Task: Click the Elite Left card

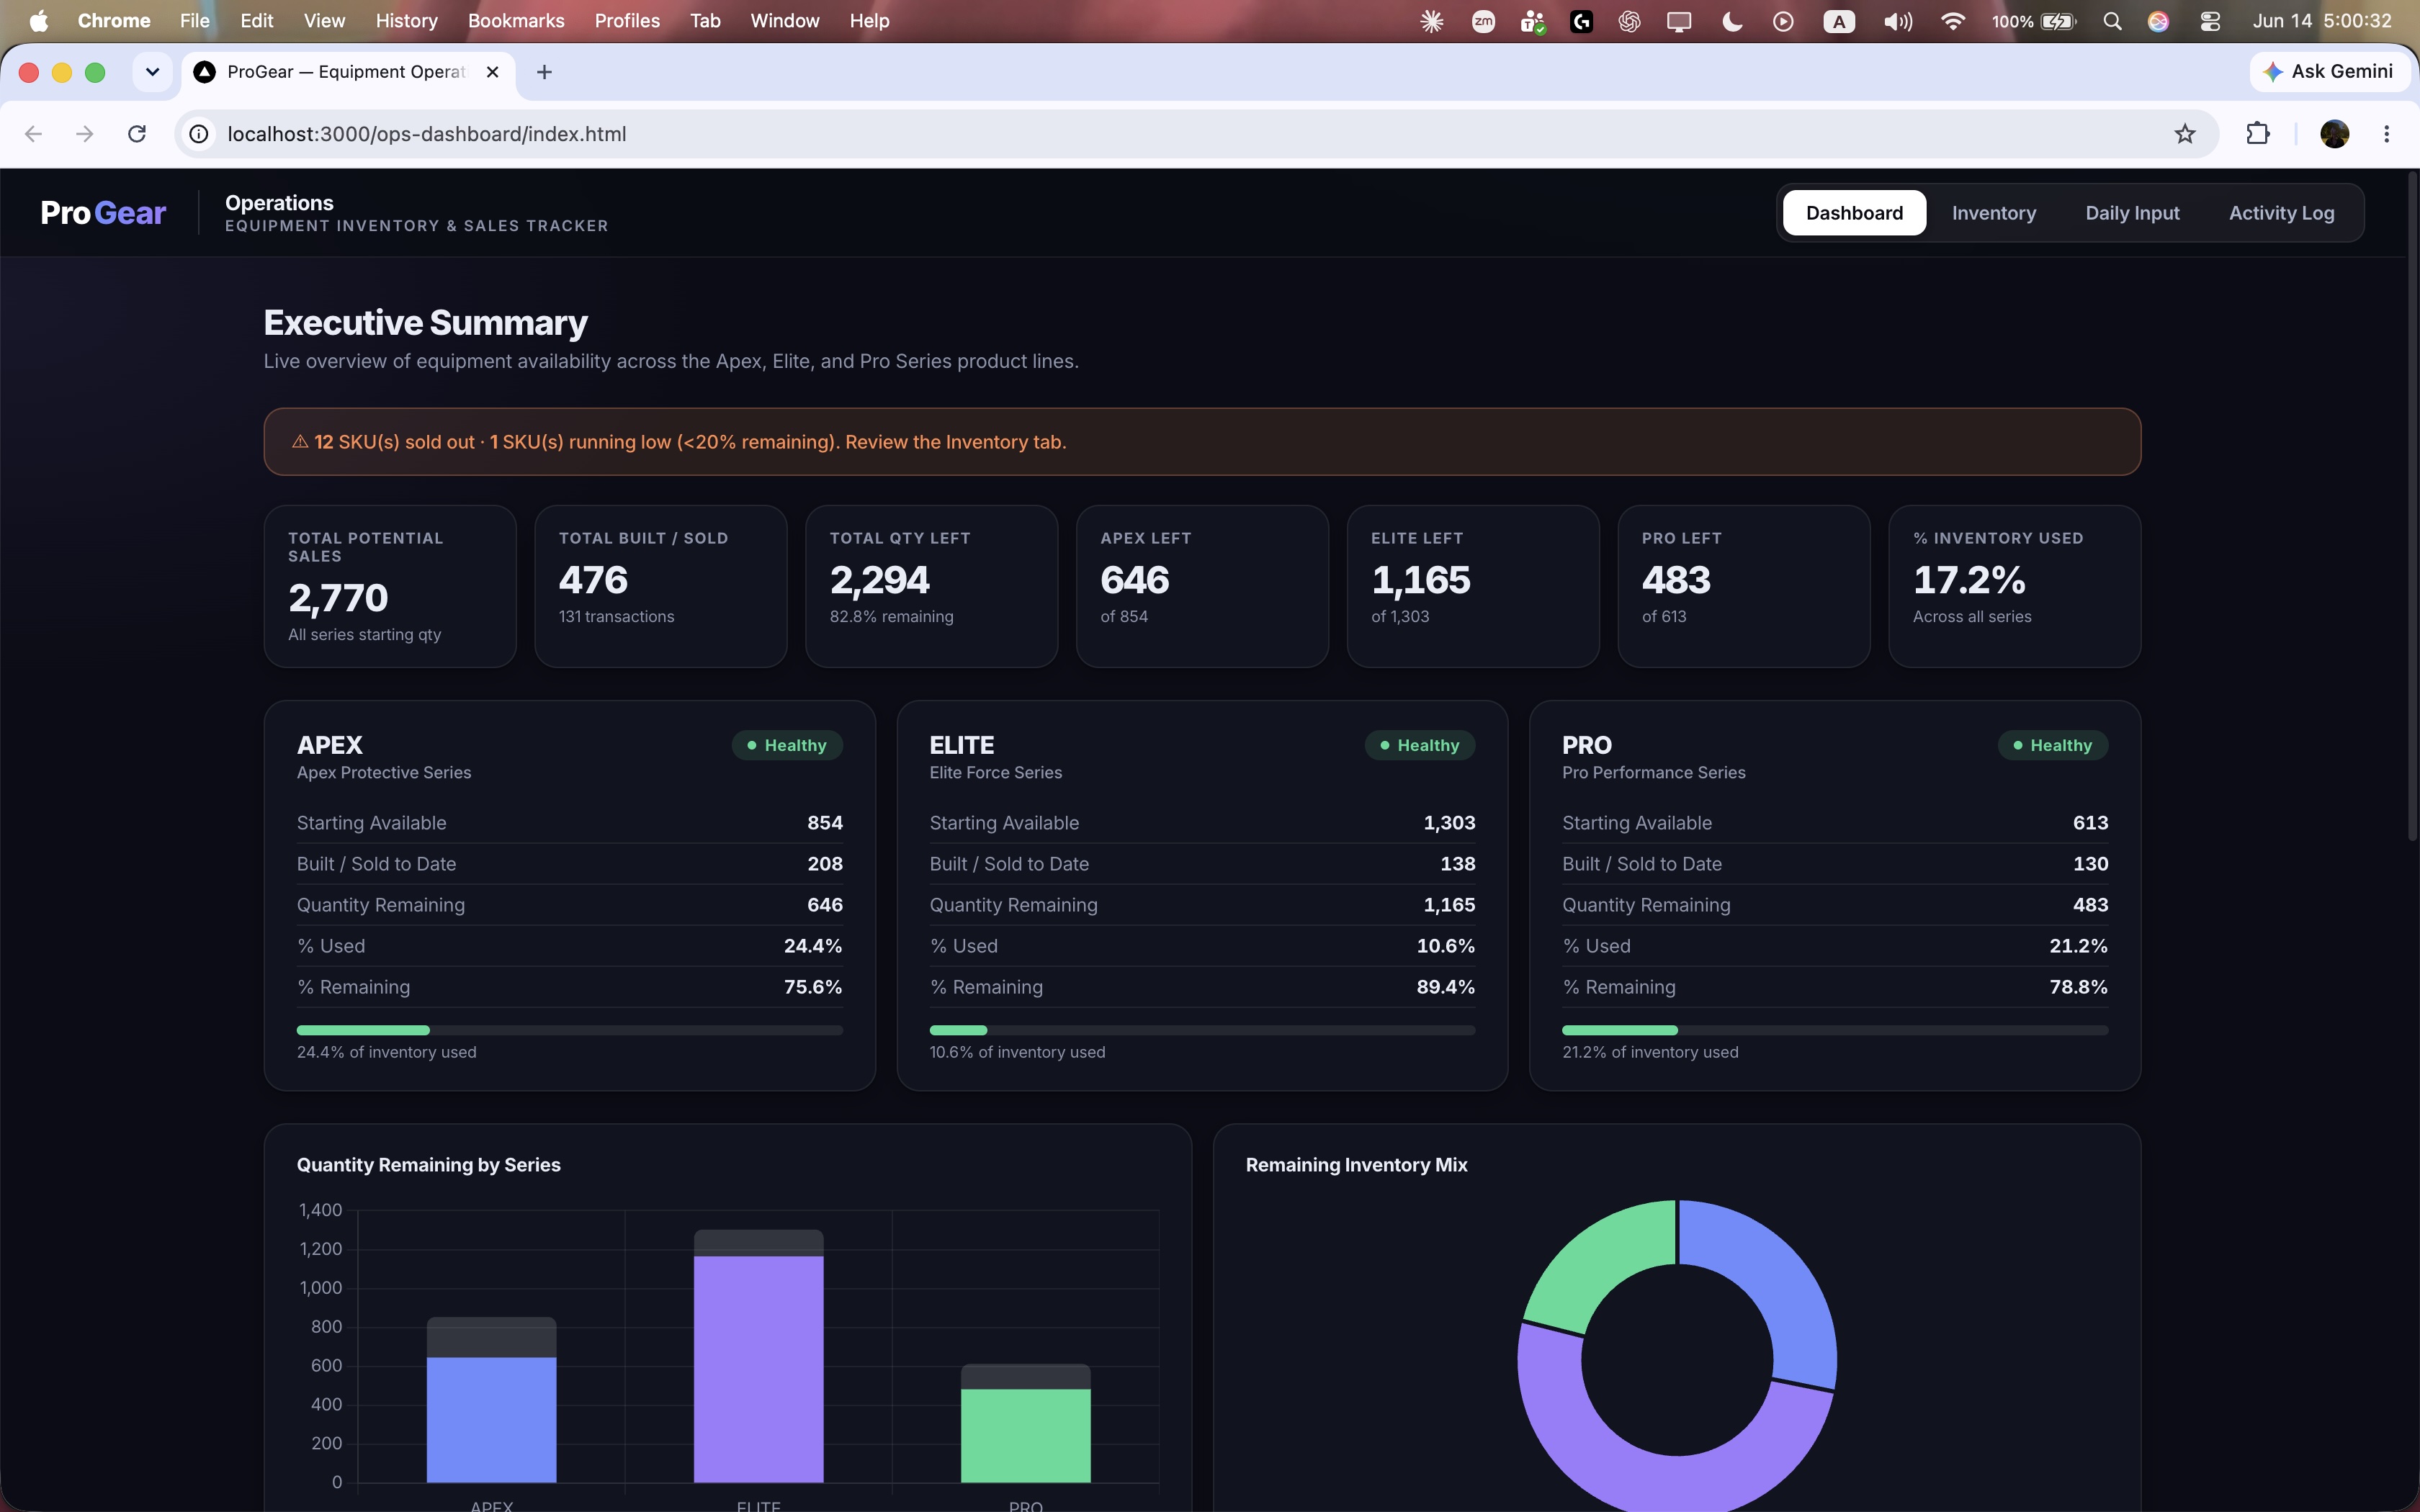Action: point(1473,586)
